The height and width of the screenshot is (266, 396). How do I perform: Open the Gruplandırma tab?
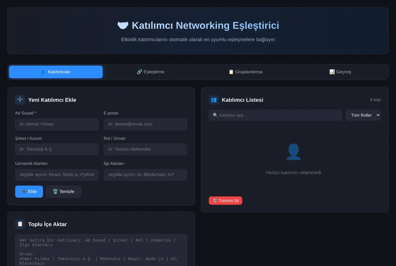coord(246,72)
